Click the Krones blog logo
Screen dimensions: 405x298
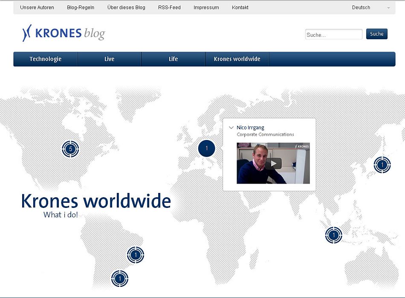pos(64,33)
